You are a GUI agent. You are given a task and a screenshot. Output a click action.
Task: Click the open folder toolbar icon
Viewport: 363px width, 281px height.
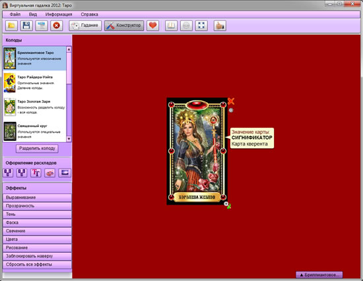coord(11,26)
